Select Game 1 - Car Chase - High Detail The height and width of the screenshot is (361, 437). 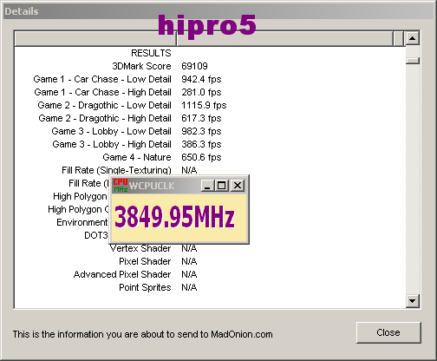[102, 92]
